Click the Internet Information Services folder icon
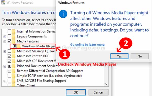 pos(14,31)
